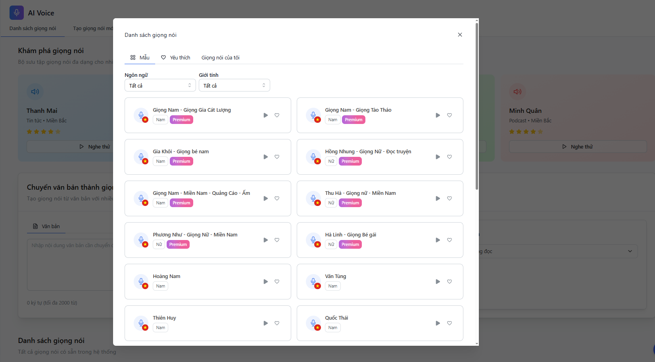Play the Văn Tùng voice sample
This screenshot has width=655, height=362.
coord(438,282)
